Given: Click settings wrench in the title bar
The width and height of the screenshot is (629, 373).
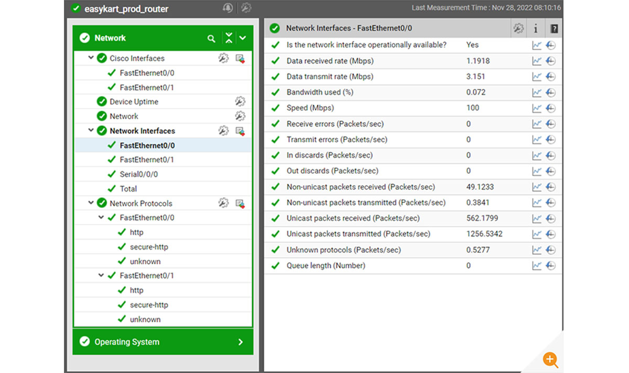Looking at the screenshot, I should pyautogui.click(x=246, y=8).
